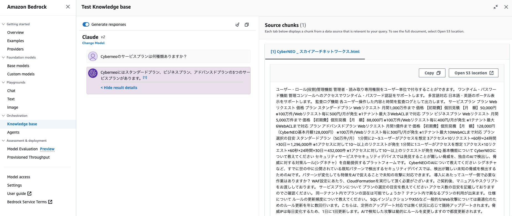The width and height of the screenshot is (512, 216).
Task: Collapse the Getting started section
Action: [3, 24]
